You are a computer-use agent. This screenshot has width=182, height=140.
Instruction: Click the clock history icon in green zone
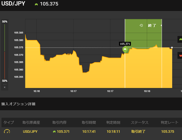pos(141,25)
